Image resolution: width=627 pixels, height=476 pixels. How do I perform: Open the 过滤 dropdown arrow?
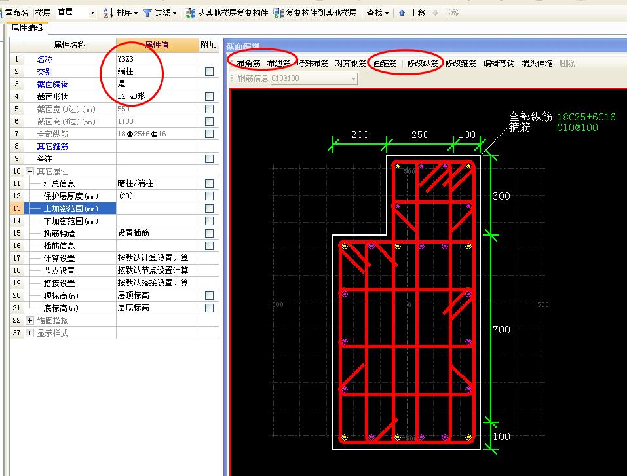pos(174,14)
